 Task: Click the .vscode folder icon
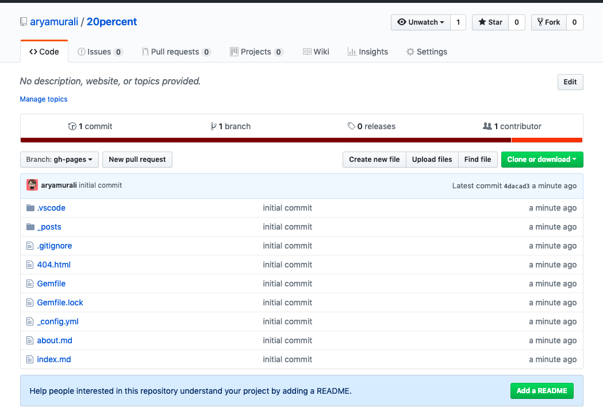point(30,208)
